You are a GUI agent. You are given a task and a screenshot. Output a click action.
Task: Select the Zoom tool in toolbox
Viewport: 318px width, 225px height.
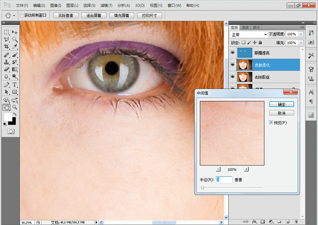14,107
